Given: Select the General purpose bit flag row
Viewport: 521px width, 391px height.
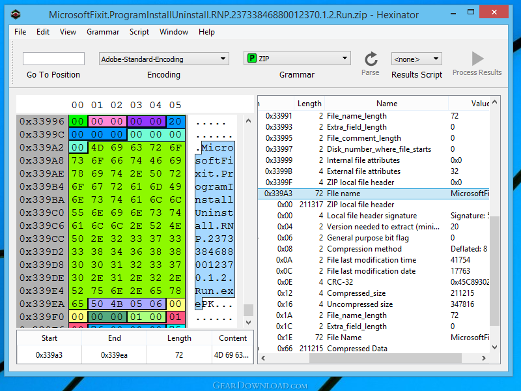Looking at the screenshot, I should point(373,238).
